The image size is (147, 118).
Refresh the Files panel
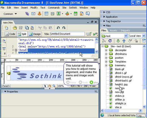[110, 41]
